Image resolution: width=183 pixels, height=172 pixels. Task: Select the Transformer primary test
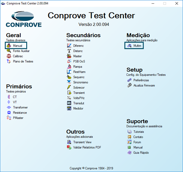coord(20,107)
